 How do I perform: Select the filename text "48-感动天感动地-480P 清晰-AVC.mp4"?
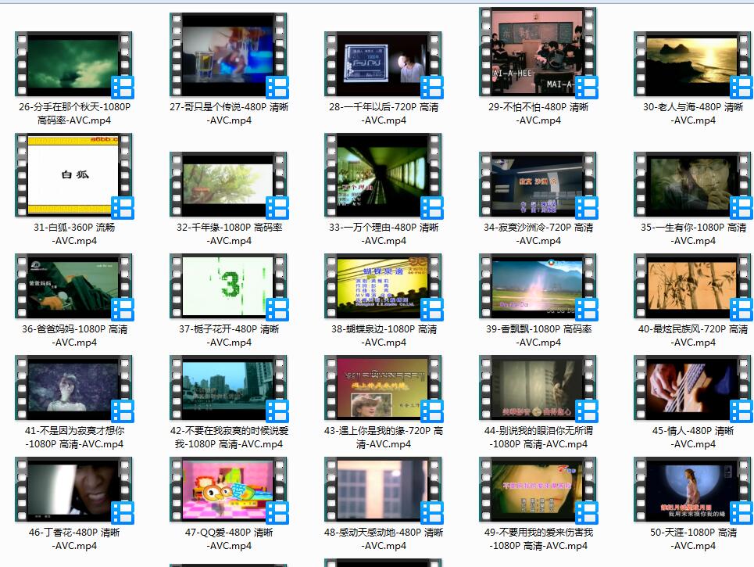click(384, 539)
